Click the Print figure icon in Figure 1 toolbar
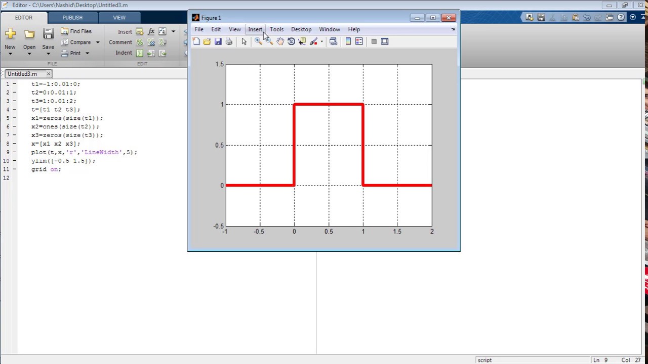Image resolution: width=648 pixels, height=364 pixels. tap(229, 41)
